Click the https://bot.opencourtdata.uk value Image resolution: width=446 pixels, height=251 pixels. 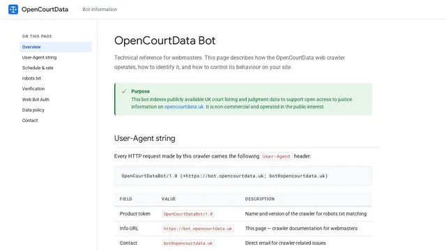(x=198, y=229)
